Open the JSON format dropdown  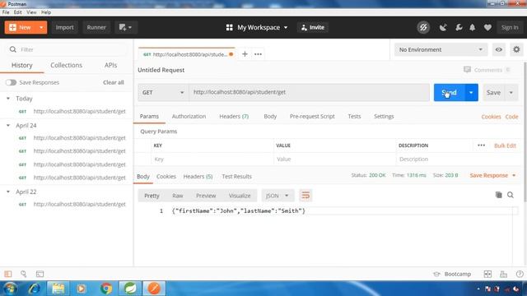click(277, 196)
